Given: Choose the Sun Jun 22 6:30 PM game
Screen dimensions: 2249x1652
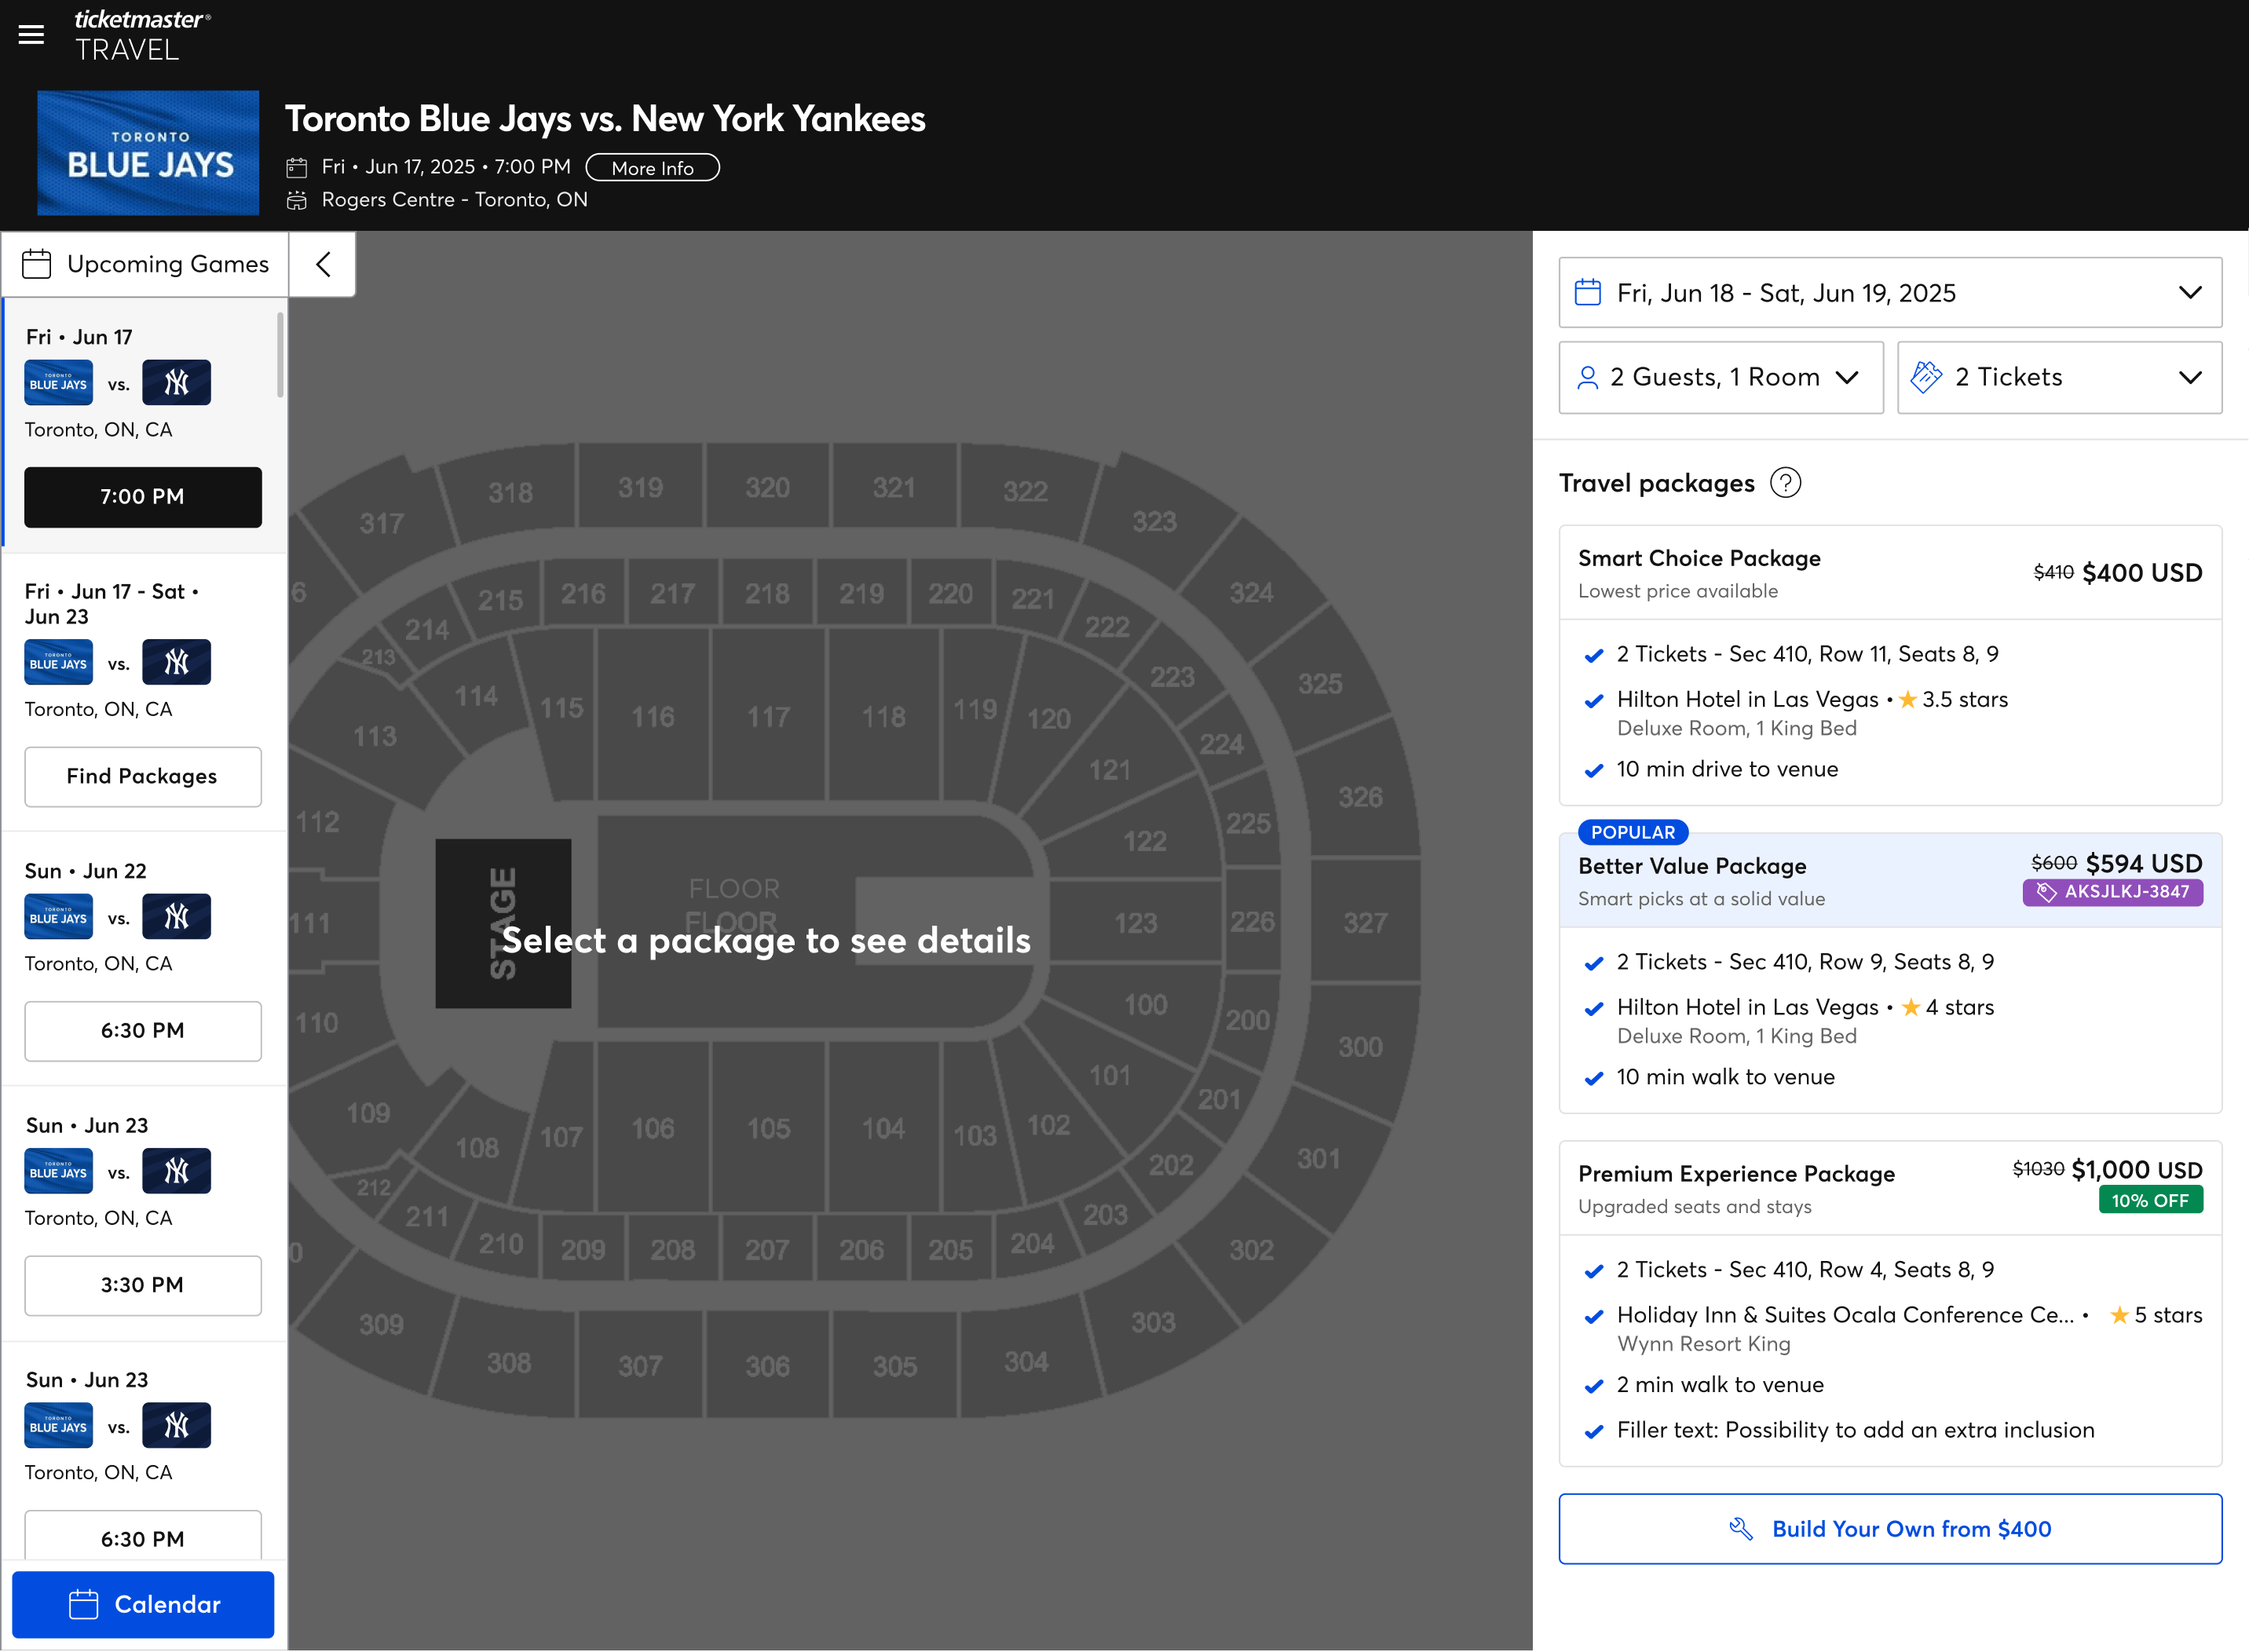Looking at the screenshot, I should coord(143,1031).
